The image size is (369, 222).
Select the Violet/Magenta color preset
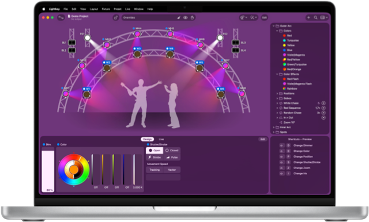click(294, 55)
